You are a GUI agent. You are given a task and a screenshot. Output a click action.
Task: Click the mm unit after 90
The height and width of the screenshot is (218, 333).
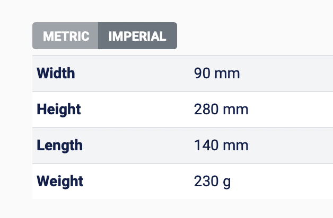tap(227, 74)
